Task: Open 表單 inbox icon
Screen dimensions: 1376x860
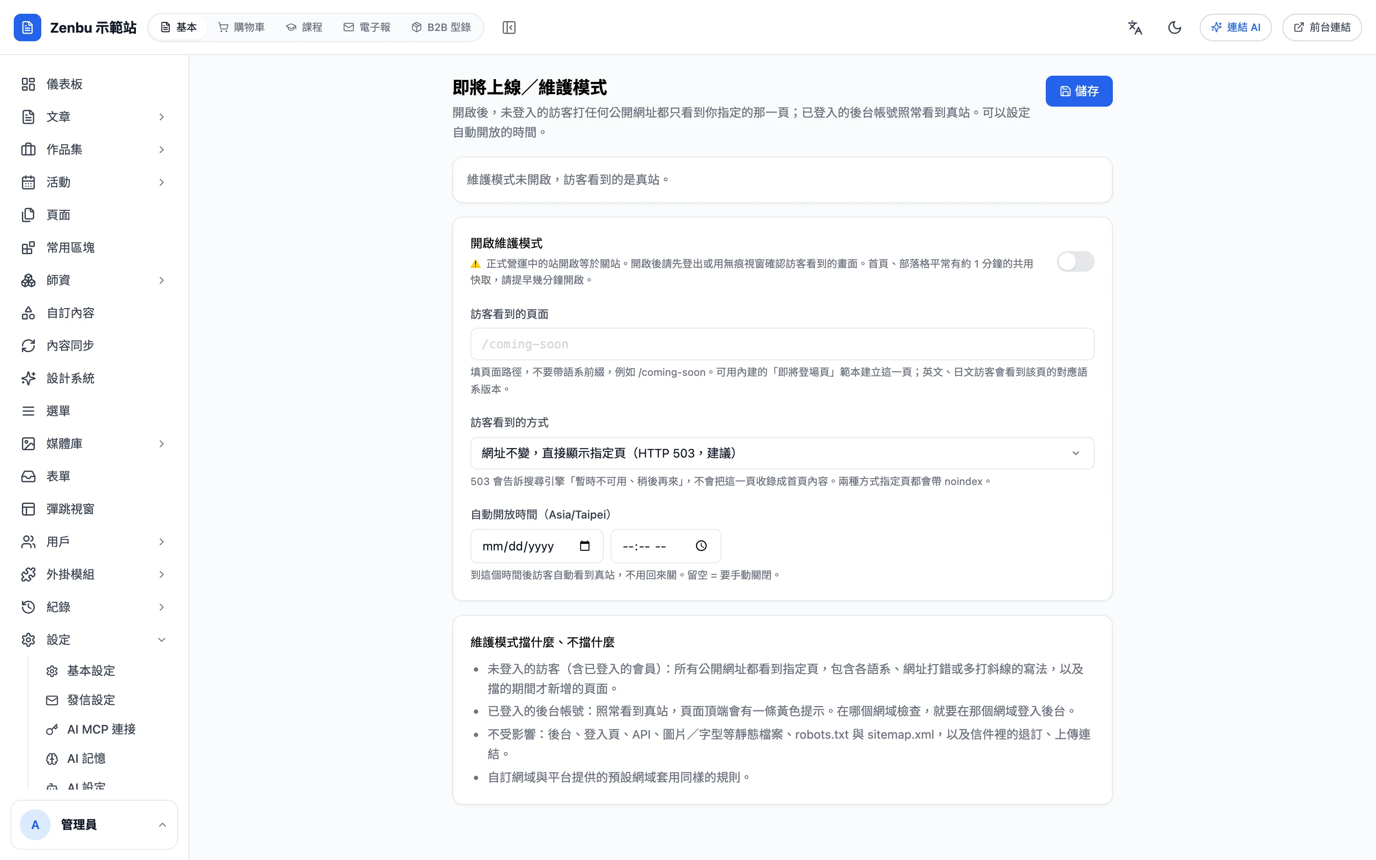Action: (28, 476)
